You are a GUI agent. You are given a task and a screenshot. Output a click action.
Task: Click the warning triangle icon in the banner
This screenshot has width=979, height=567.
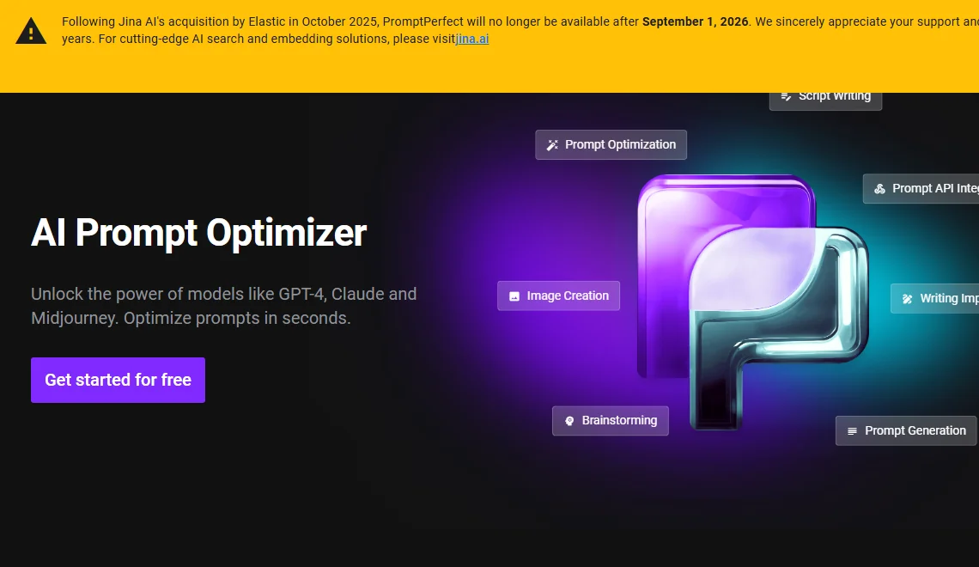31,31
